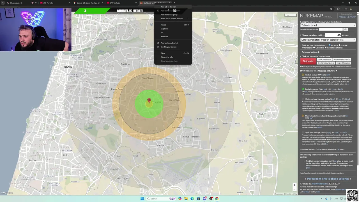Choose Close other tabs
The height and width of the screenshot is (202, 359).
tap(173, 57)
